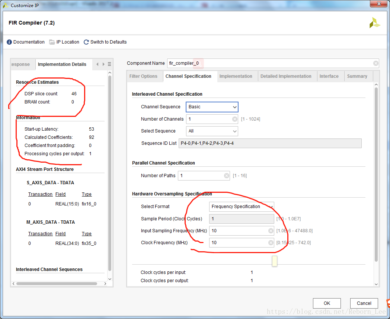Click left panel scroll down arrow

tap(110, 279)
